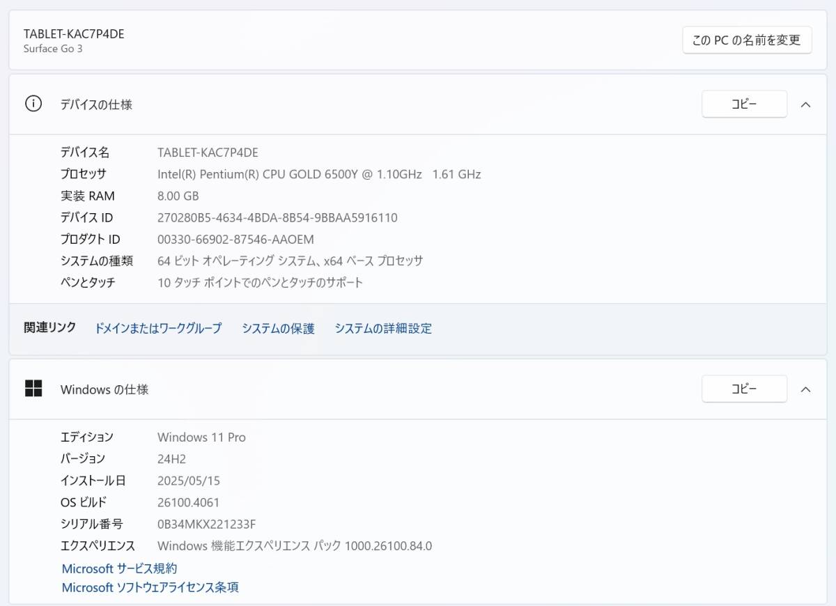Click the serial number value
The height and width of the screenshot is (606, 836).
point(206,524)
